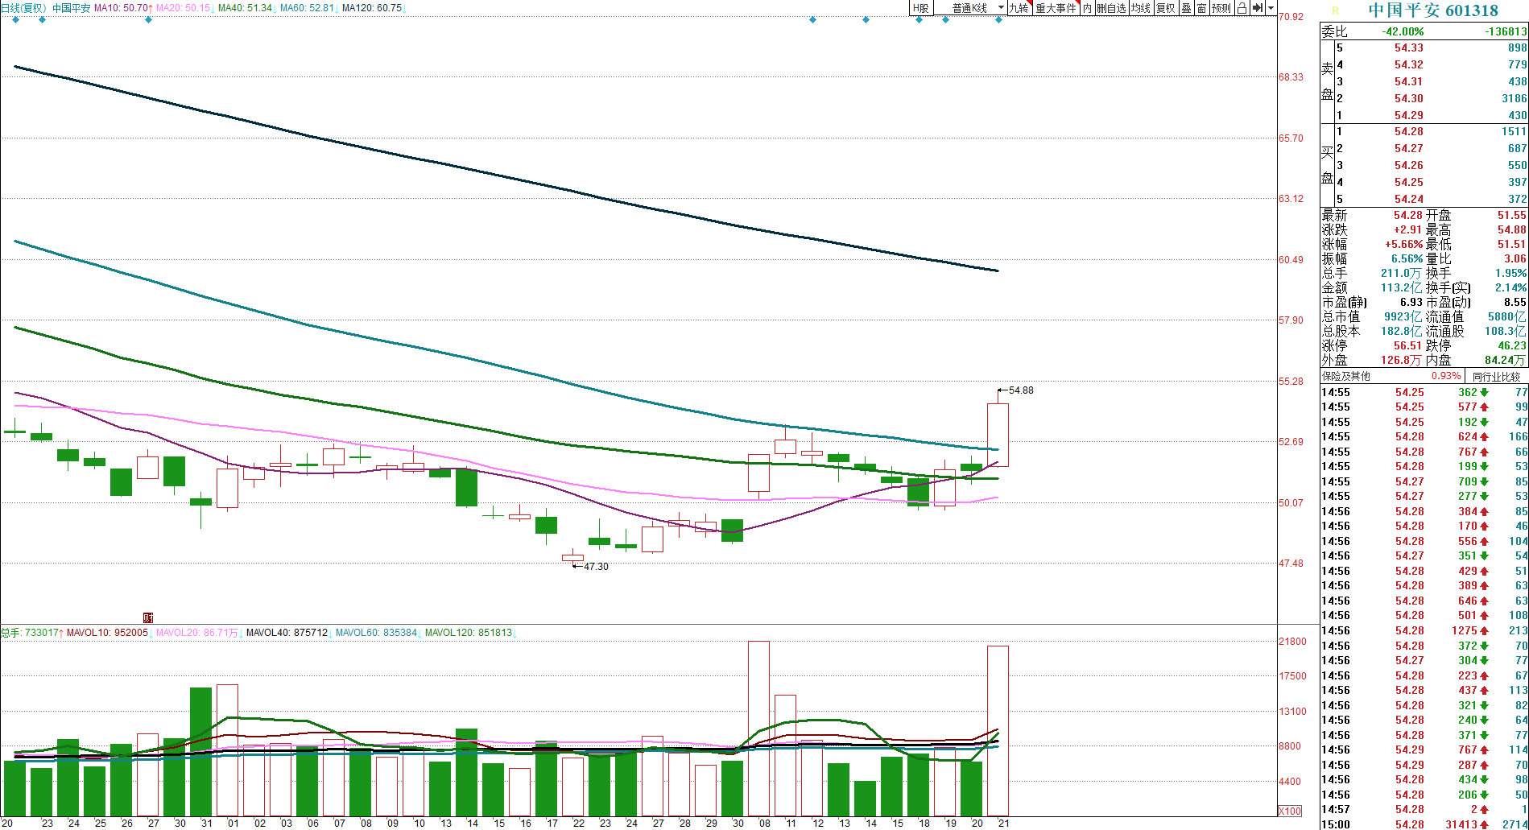This screenshot has width=1529, height=830.
Task: Select sell level 2 price 54.30
Action: (x=1409, y=99)
